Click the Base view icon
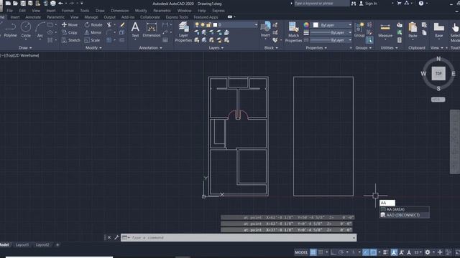 (x=439, y=30)
